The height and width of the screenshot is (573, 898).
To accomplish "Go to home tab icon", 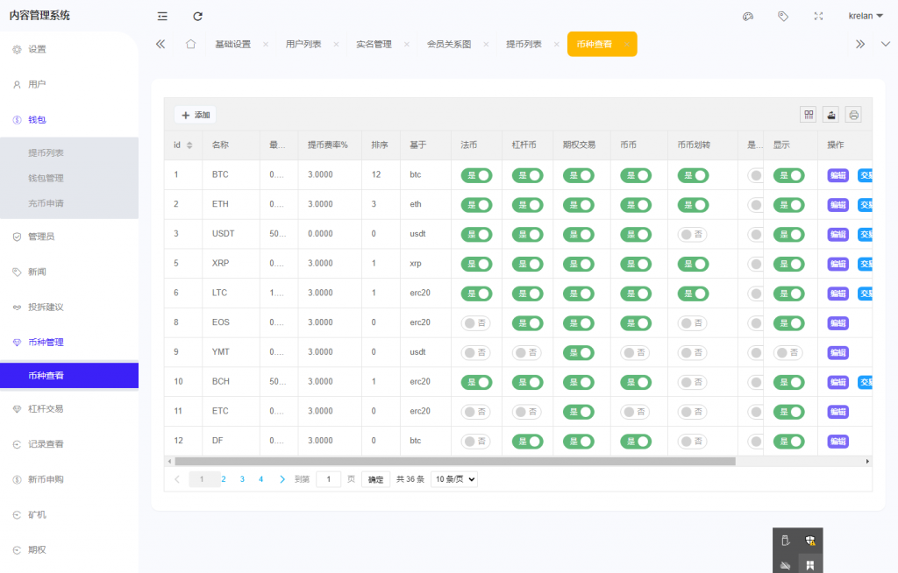I will click(190, 44).
